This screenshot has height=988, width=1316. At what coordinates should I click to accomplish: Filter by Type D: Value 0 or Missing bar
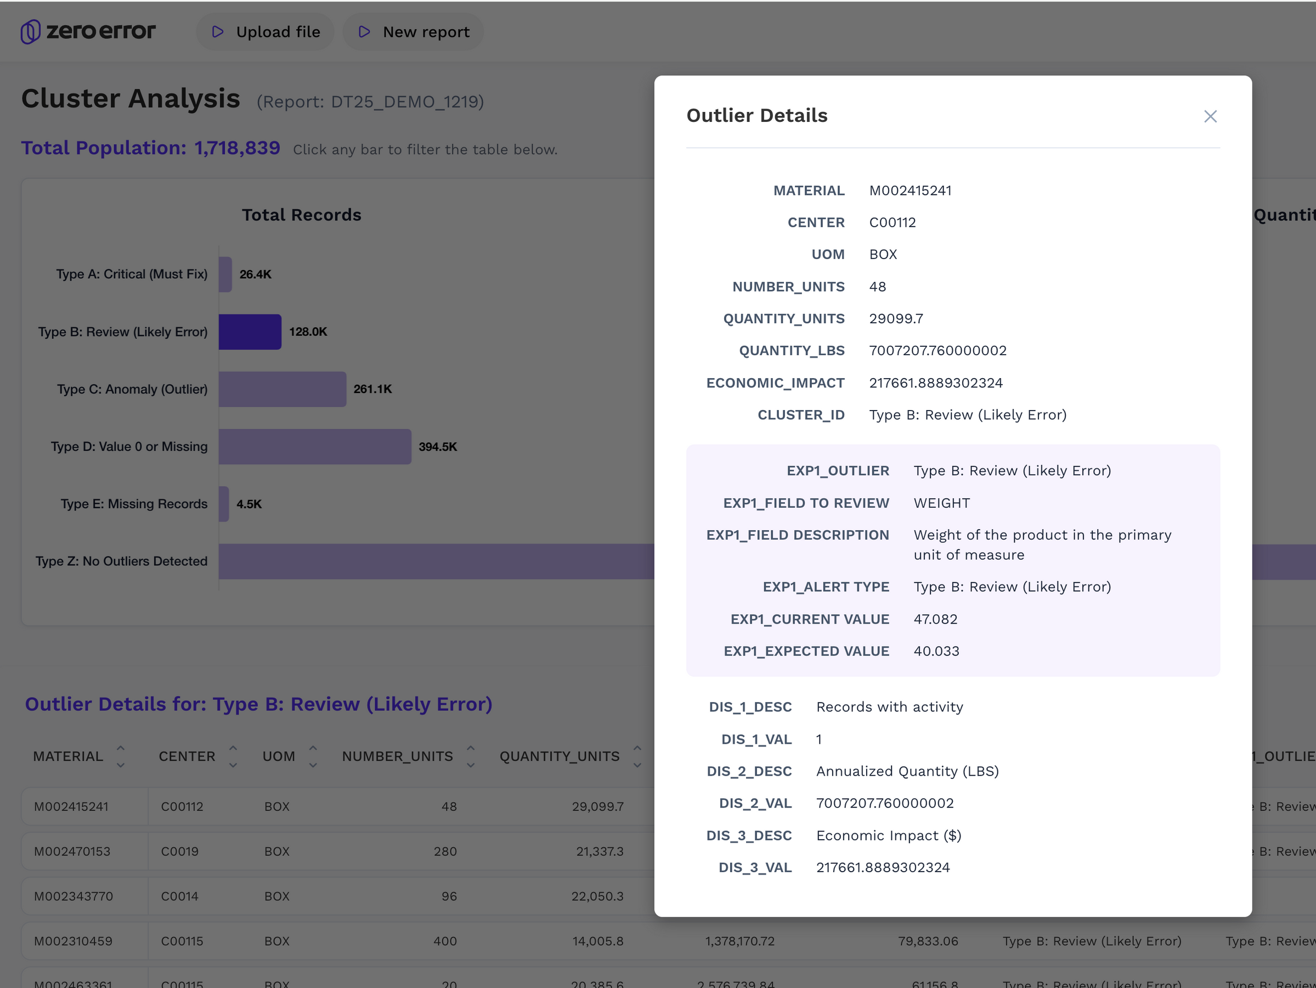315,446
